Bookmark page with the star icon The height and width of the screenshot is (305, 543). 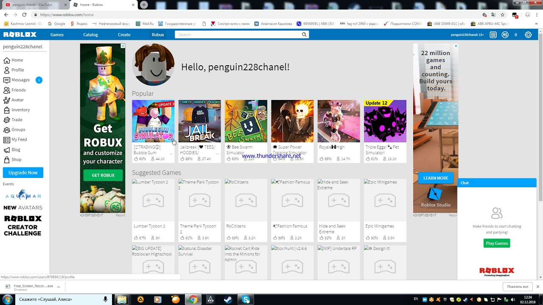pos(503,14)
